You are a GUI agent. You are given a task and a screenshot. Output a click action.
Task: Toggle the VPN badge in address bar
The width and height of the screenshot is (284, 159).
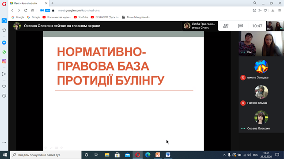pos(47,10)
